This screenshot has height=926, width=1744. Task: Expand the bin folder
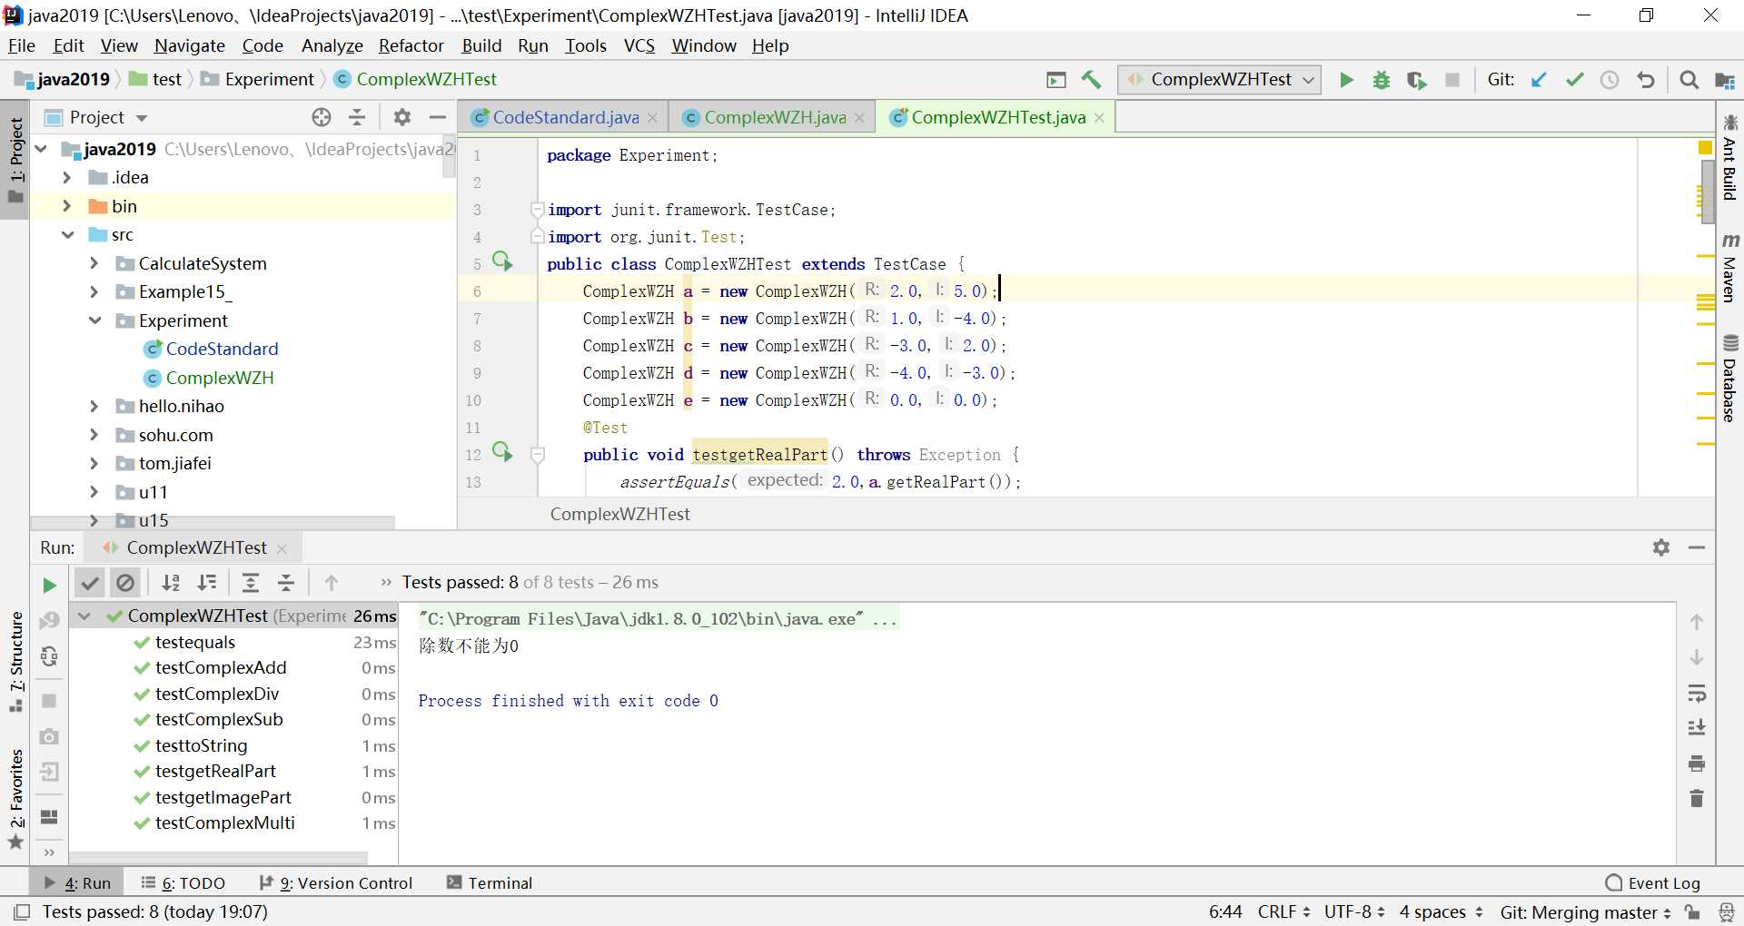click(66, 206)
